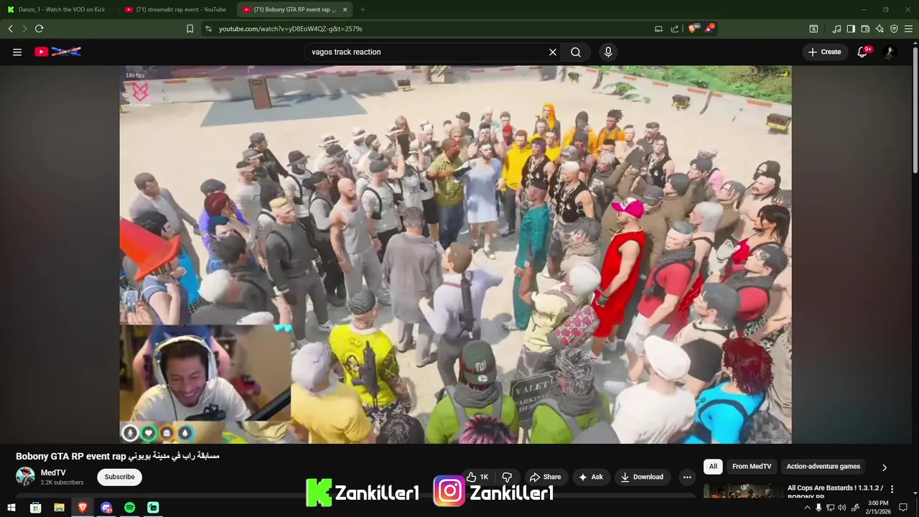Viewport: 919px width, 517px height.
Task: Open Brave Shields lion icon
Action: pyautogui.click(x=693, y=29)
